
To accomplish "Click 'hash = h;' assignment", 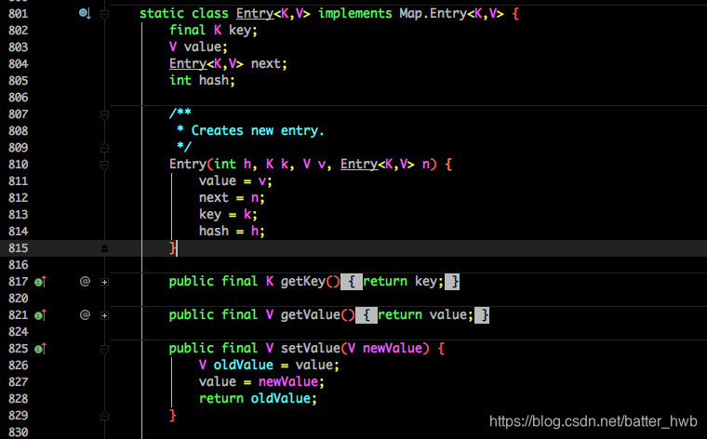I will [x=232, y=232].
